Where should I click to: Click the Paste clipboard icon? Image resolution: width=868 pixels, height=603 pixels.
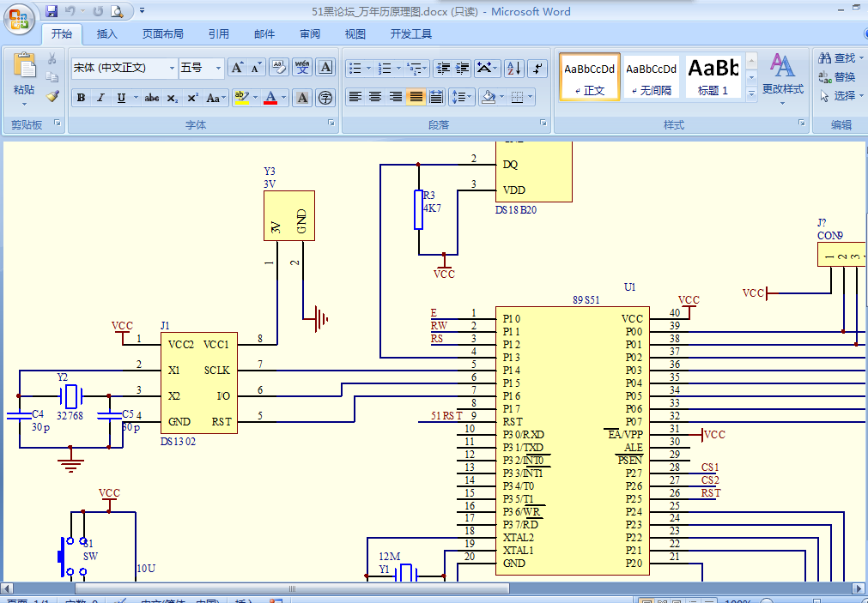(x=24, y=65)
